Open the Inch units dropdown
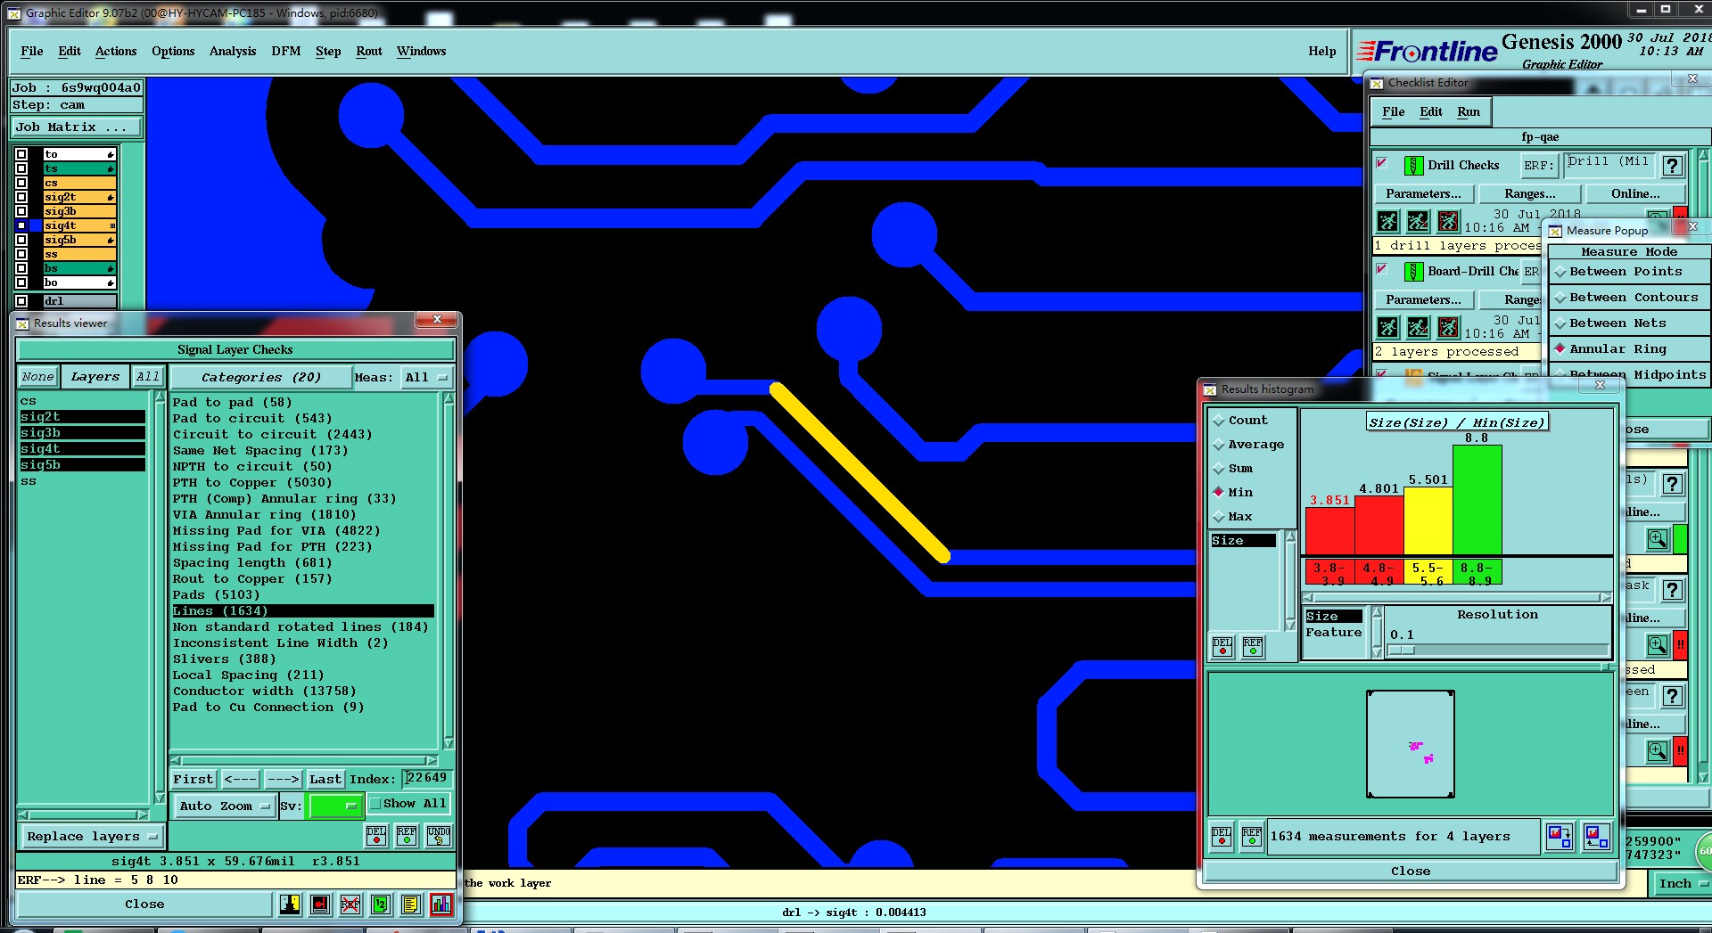 [x=1682, y=883]
